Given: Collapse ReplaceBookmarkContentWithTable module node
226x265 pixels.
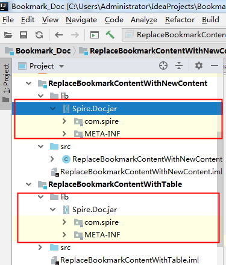Looking at the screenshot, I should coord(29,184).
